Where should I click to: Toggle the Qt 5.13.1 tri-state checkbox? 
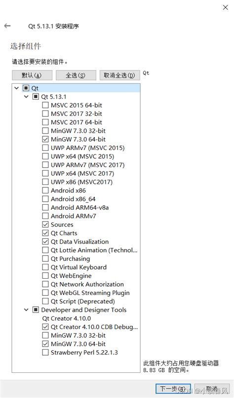(36, 97)
